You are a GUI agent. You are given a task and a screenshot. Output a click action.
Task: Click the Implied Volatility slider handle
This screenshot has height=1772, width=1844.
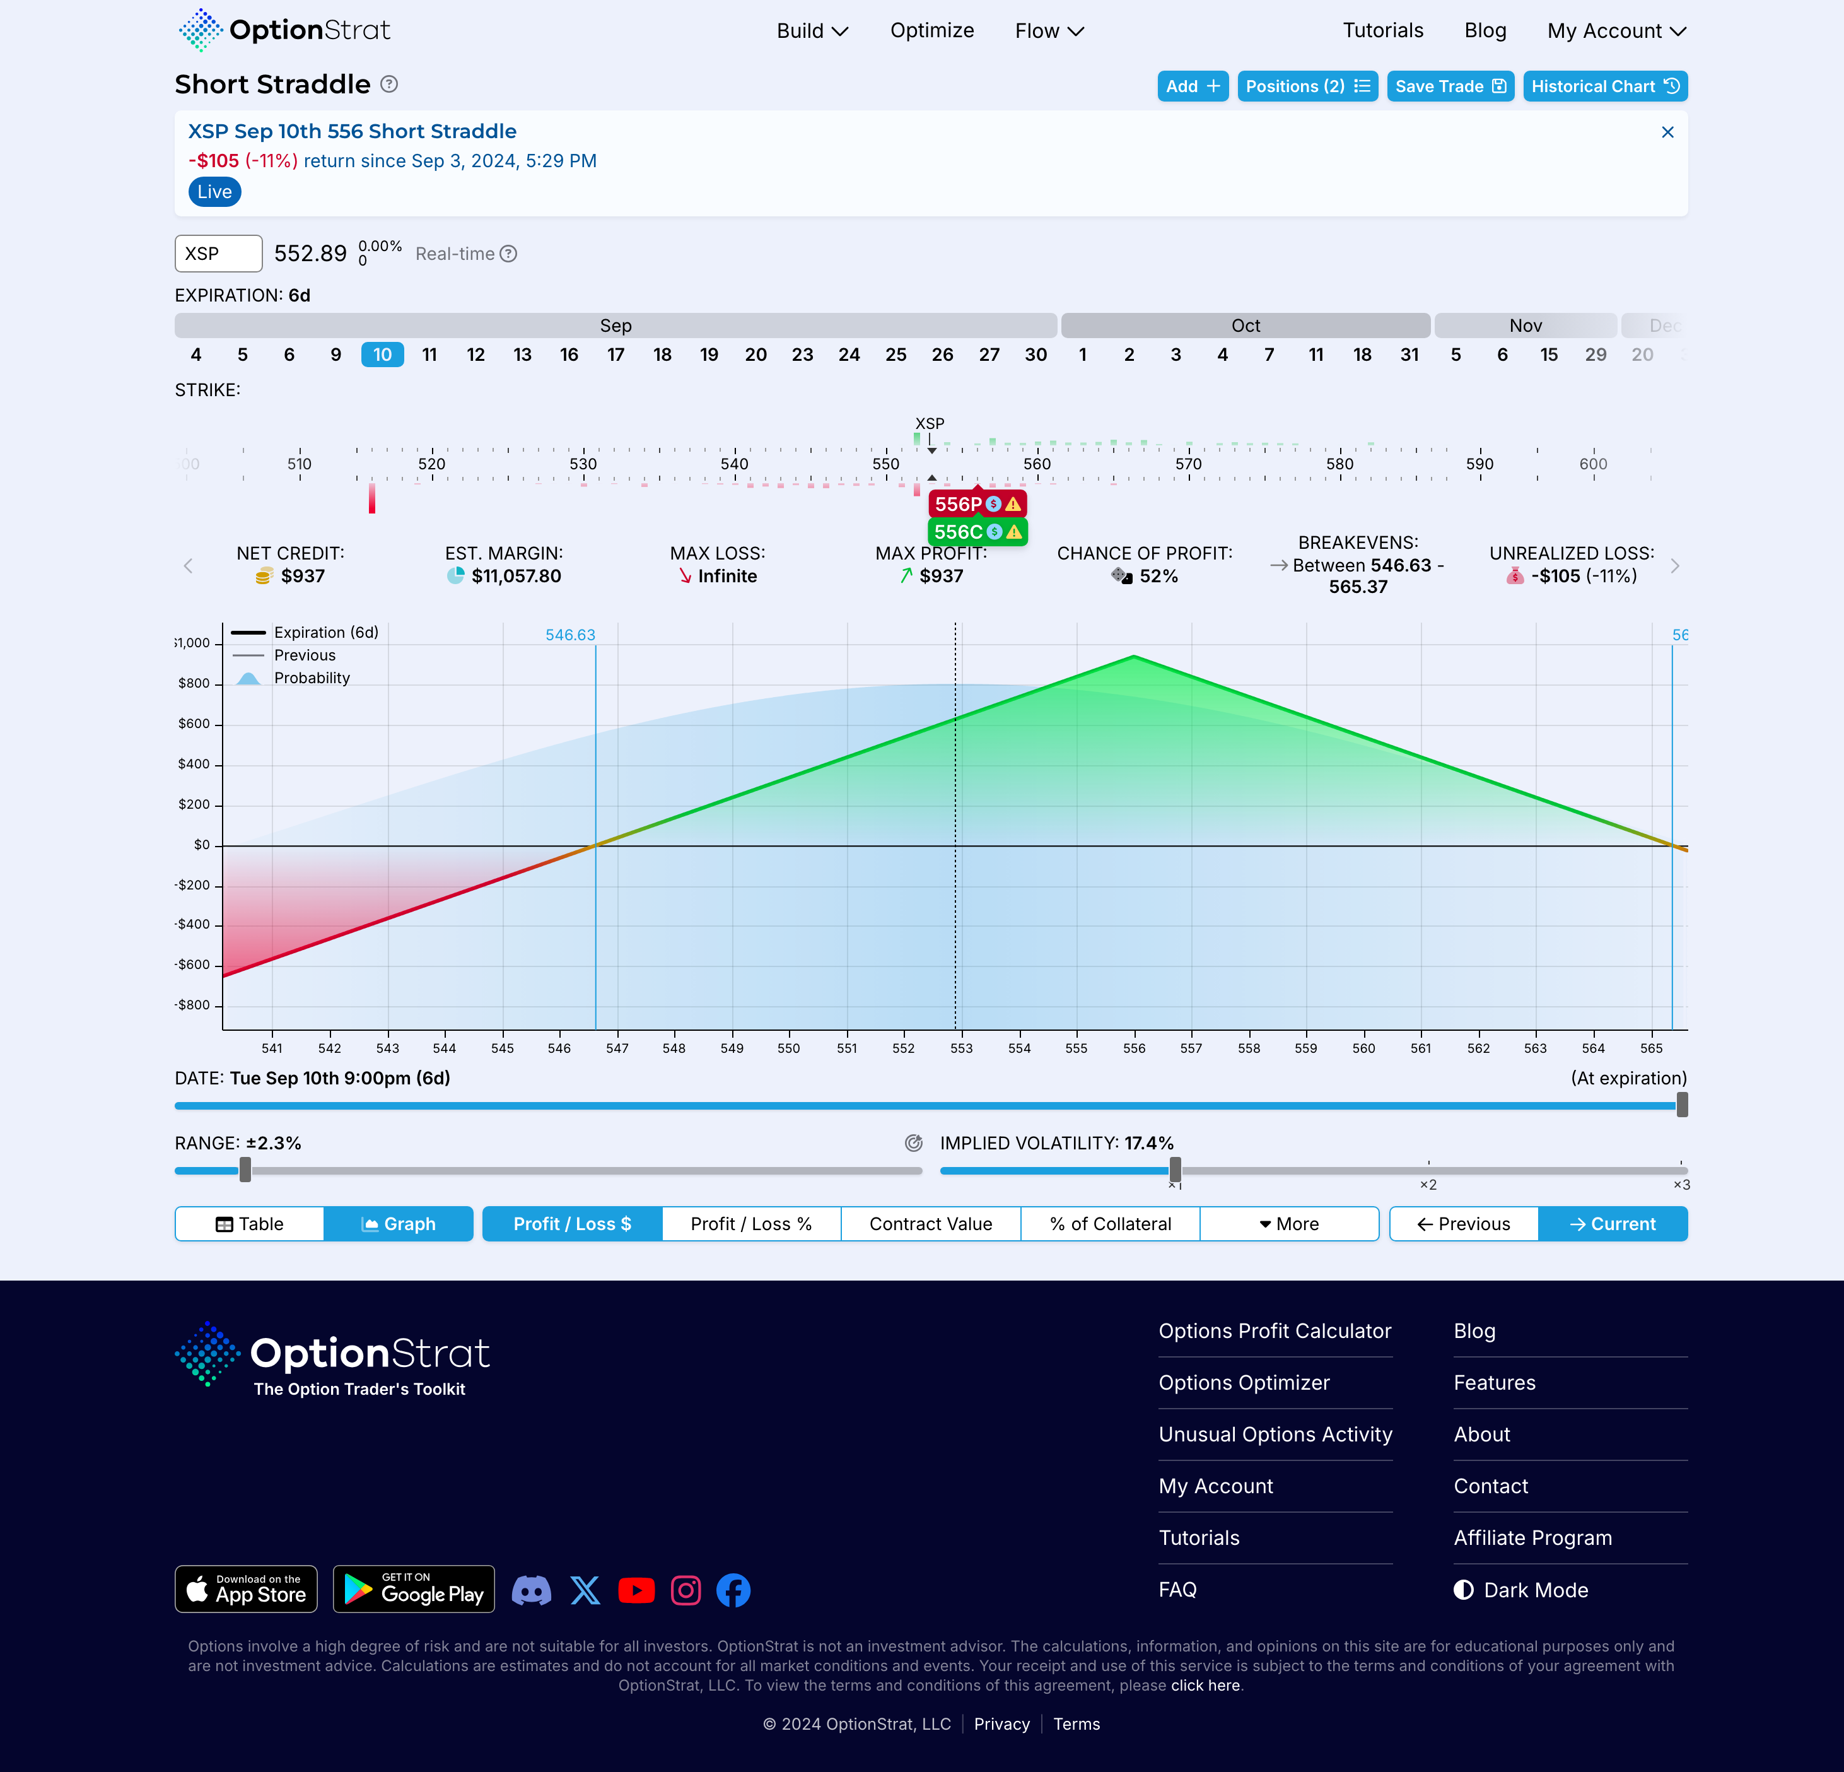1175,1171
